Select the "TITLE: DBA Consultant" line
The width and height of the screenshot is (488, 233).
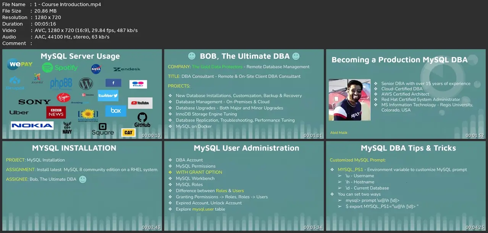tap(234, 76)
